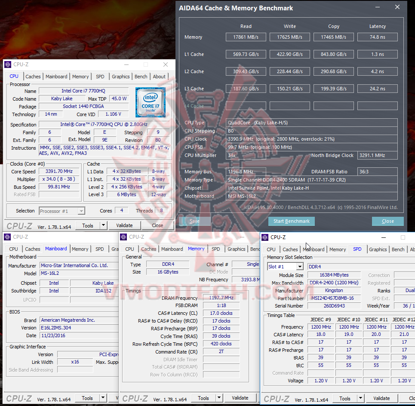Click the CPU-Z app icon in Memory window title
The width and height of the screenshot is (415, 406).
click(123, 237)
